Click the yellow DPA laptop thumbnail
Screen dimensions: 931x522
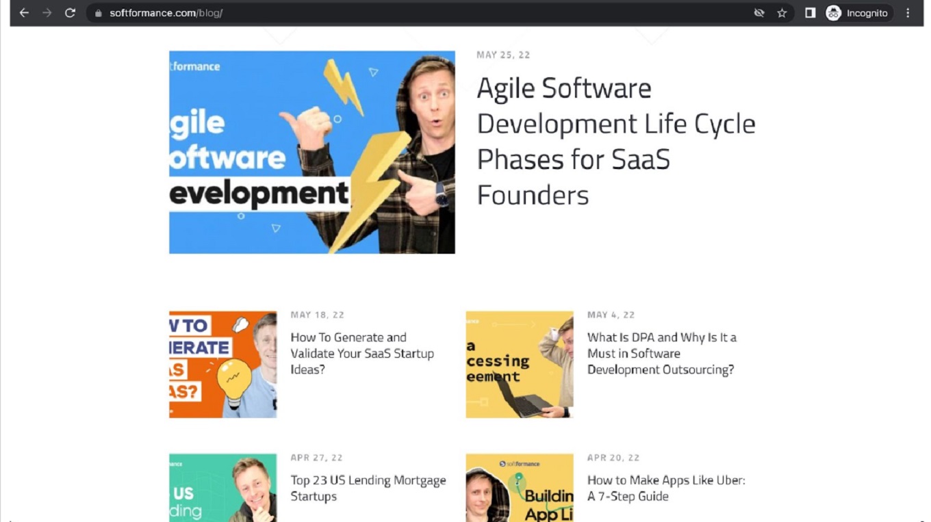519,364
